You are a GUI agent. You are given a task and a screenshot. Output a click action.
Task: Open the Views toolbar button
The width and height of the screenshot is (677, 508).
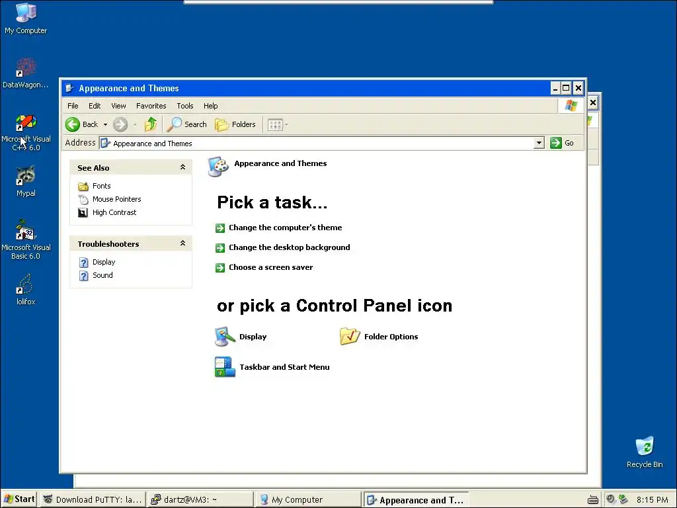pos(275,125)
